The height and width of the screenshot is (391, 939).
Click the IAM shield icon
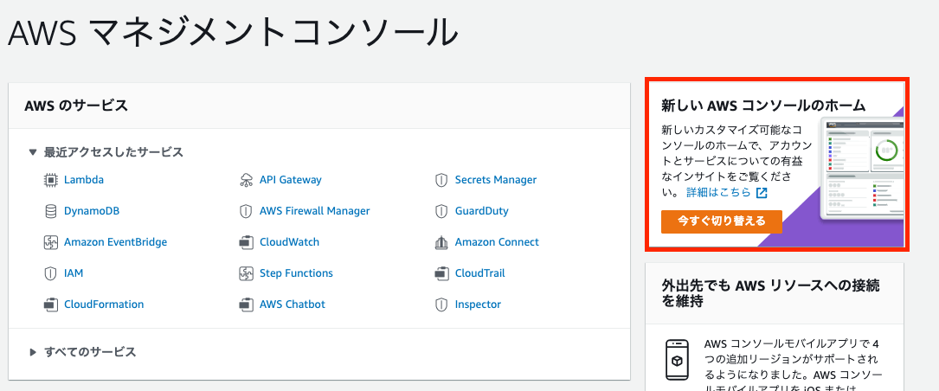point(51,273)
